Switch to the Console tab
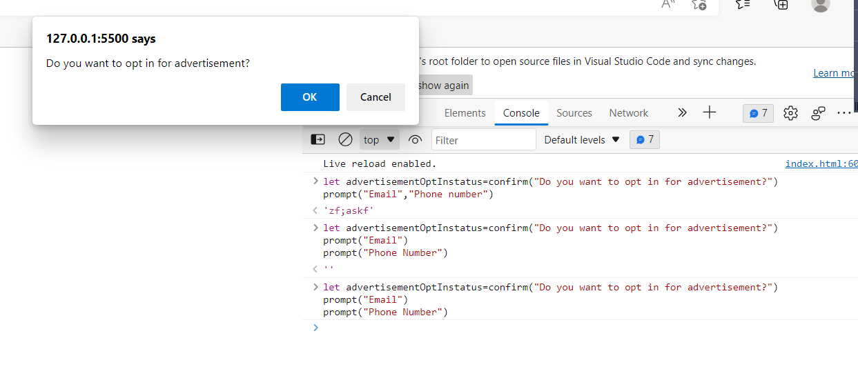Screen dimensions: 858x378 coord(521,113)
